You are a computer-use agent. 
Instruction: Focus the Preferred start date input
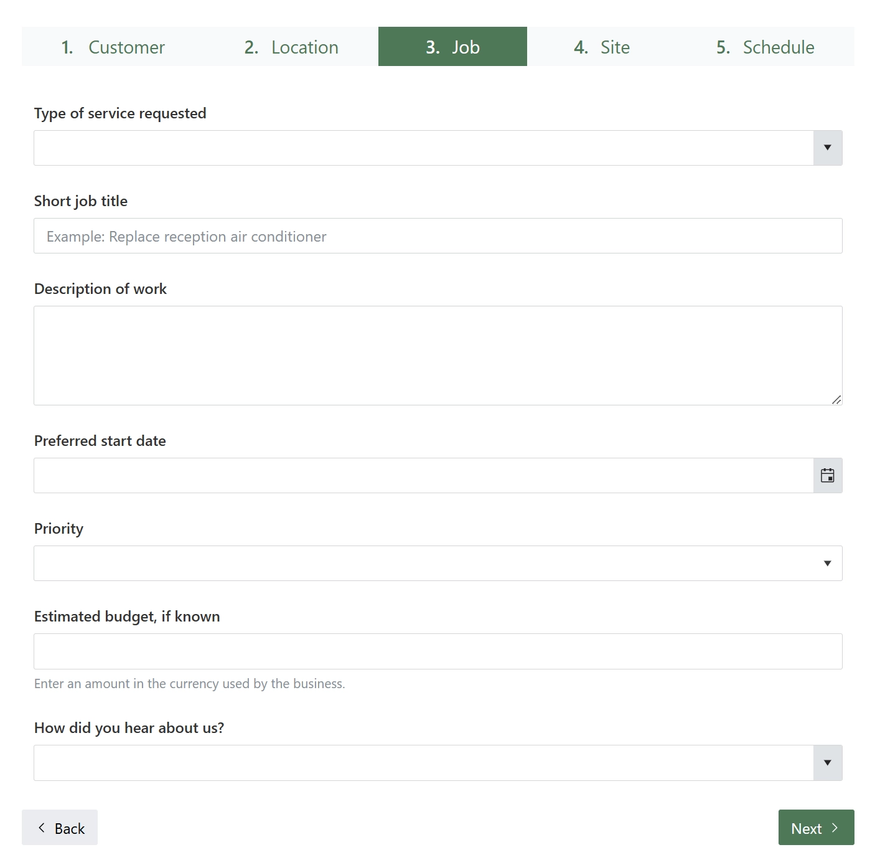(x=424, y=476)
